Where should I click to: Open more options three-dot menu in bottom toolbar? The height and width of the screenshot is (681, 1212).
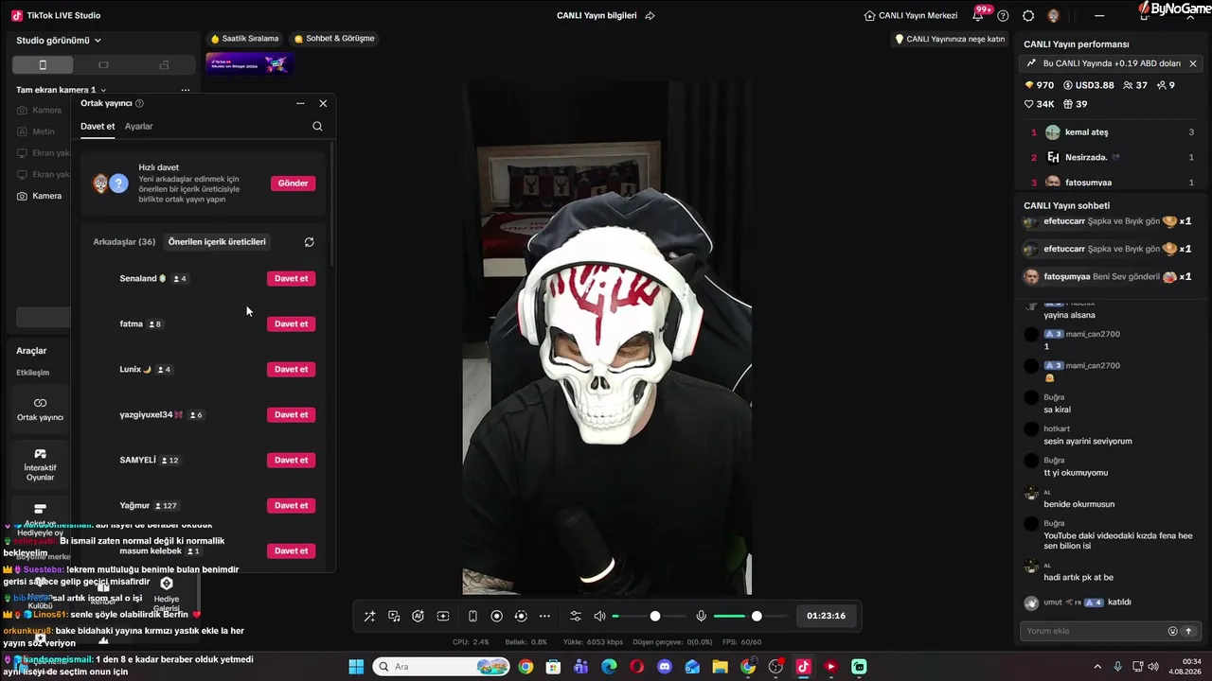coord(544,616)
